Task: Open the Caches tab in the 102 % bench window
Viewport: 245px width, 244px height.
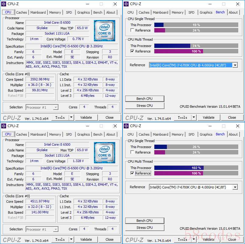Action: tap(144, 134)
